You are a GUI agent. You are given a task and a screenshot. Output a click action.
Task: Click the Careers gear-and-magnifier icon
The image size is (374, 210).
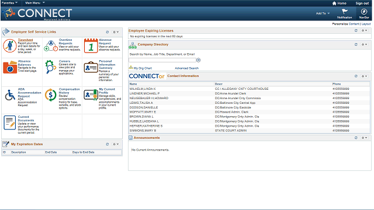coord(51,66)
